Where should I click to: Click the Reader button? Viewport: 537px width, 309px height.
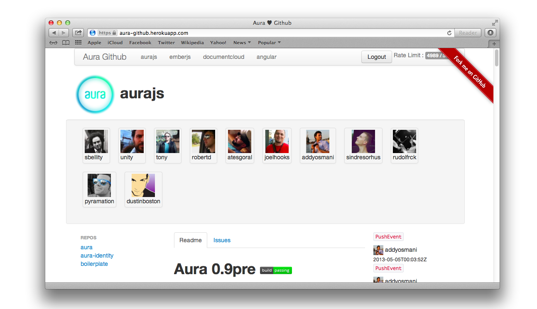point(468,33)
